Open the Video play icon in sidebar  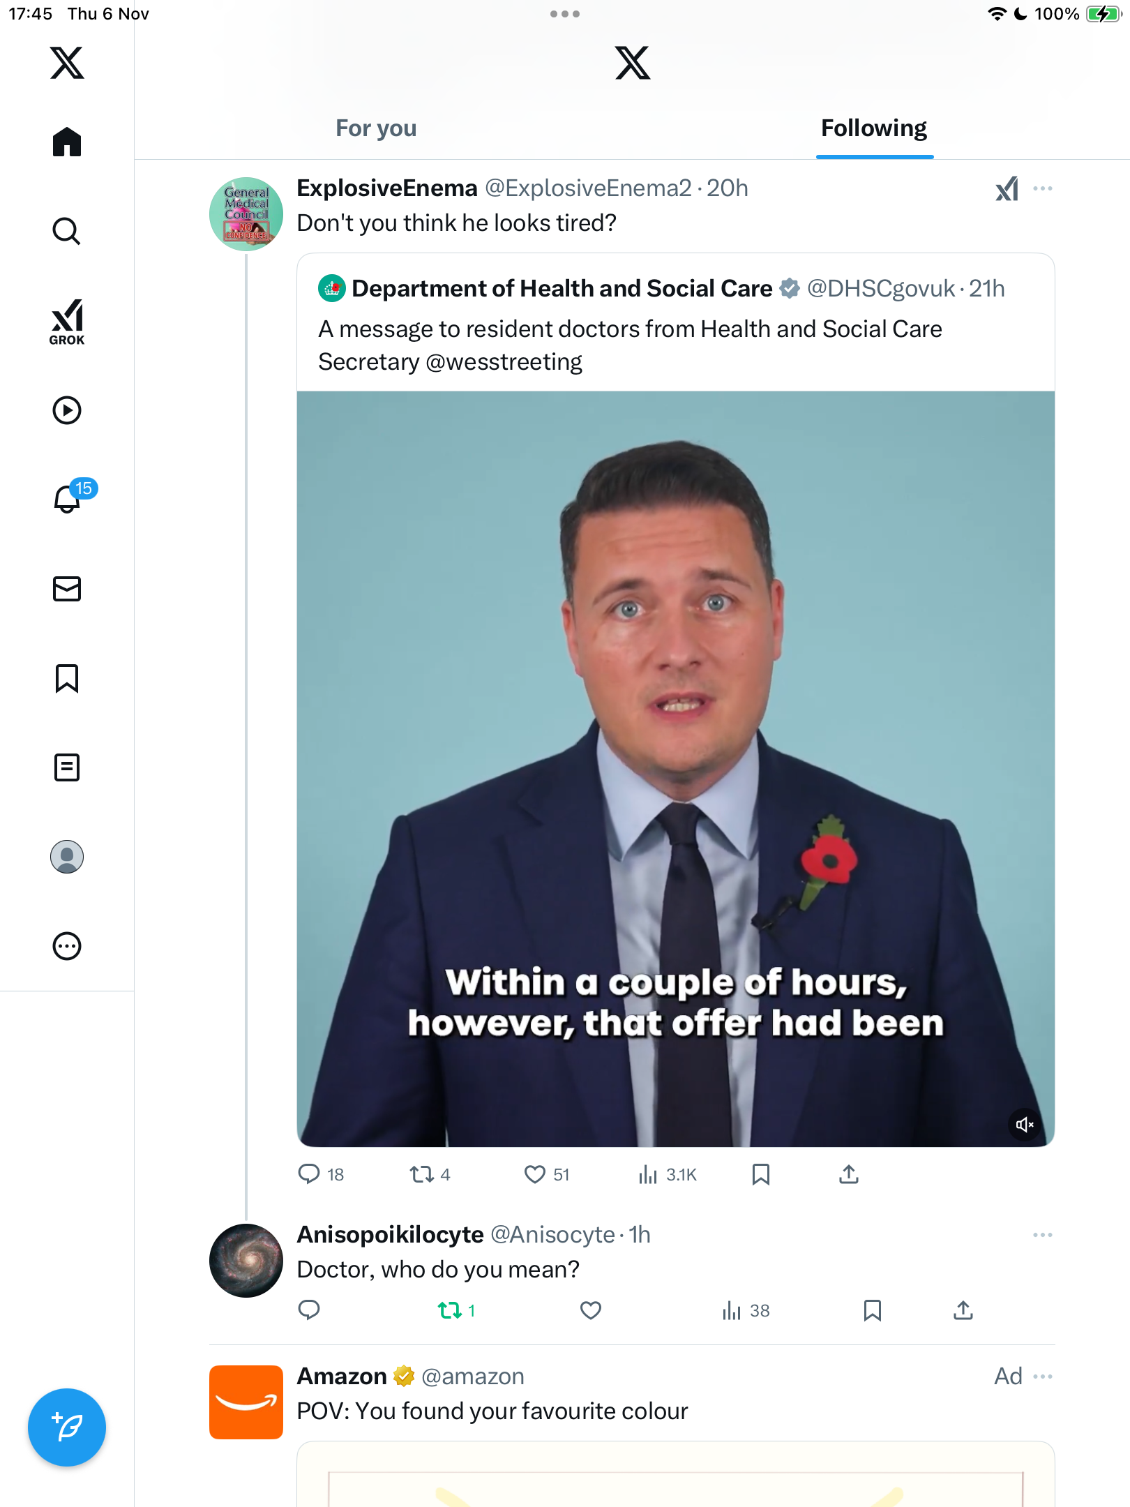[x=67, y=410]
